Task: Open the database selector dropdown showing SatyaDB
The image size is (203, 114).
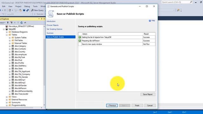Action: tap(19, 14)
